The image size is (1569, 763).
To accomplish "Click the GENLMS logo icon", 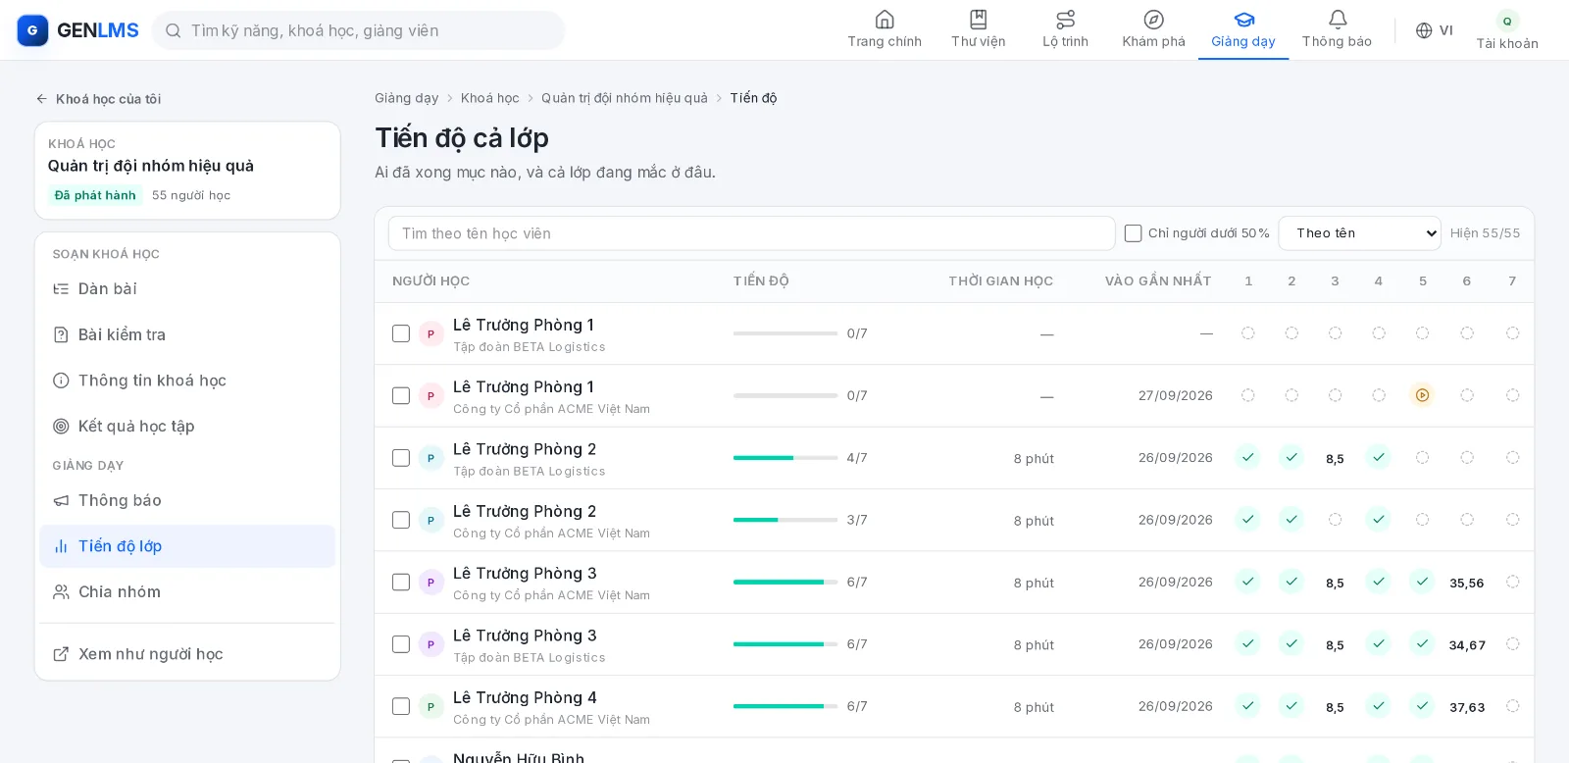I will (32, 30).
